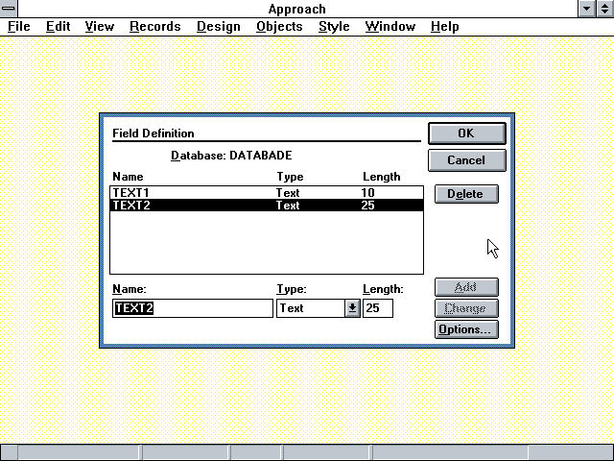The height and width of the screenshot is (461, 614).
Task: Open field Options dialog
Action: pyautogui.click(x=466, y=329)
